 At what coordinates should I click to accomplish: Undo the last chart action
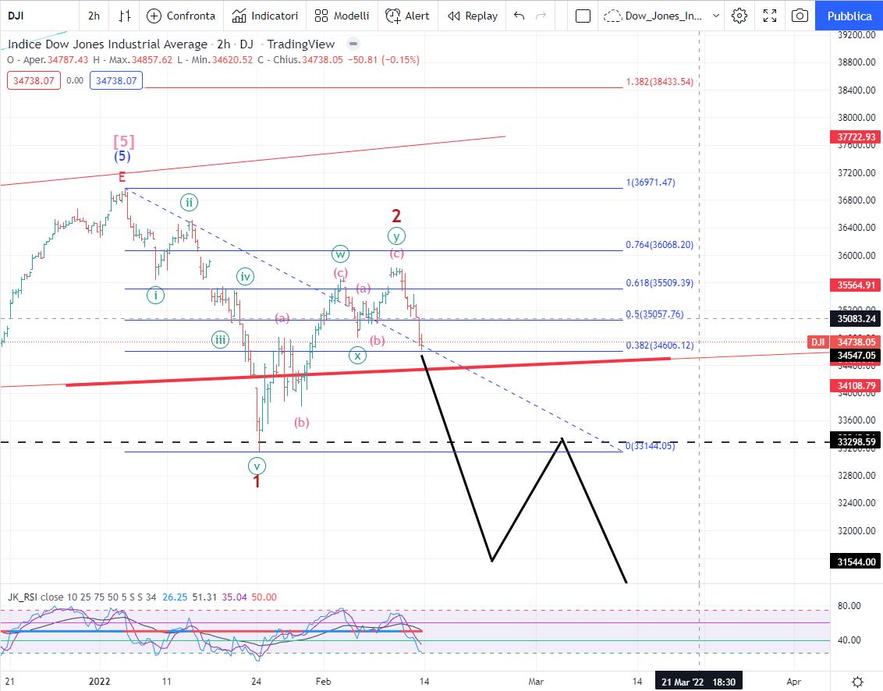pos(520,16)
